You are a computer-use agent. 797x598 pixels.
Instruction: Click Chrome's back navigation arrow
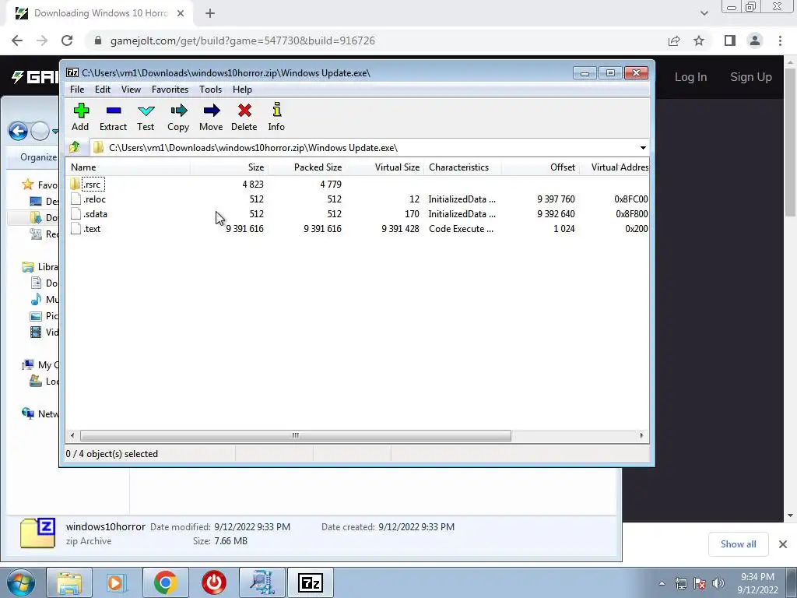pos(17,40)
